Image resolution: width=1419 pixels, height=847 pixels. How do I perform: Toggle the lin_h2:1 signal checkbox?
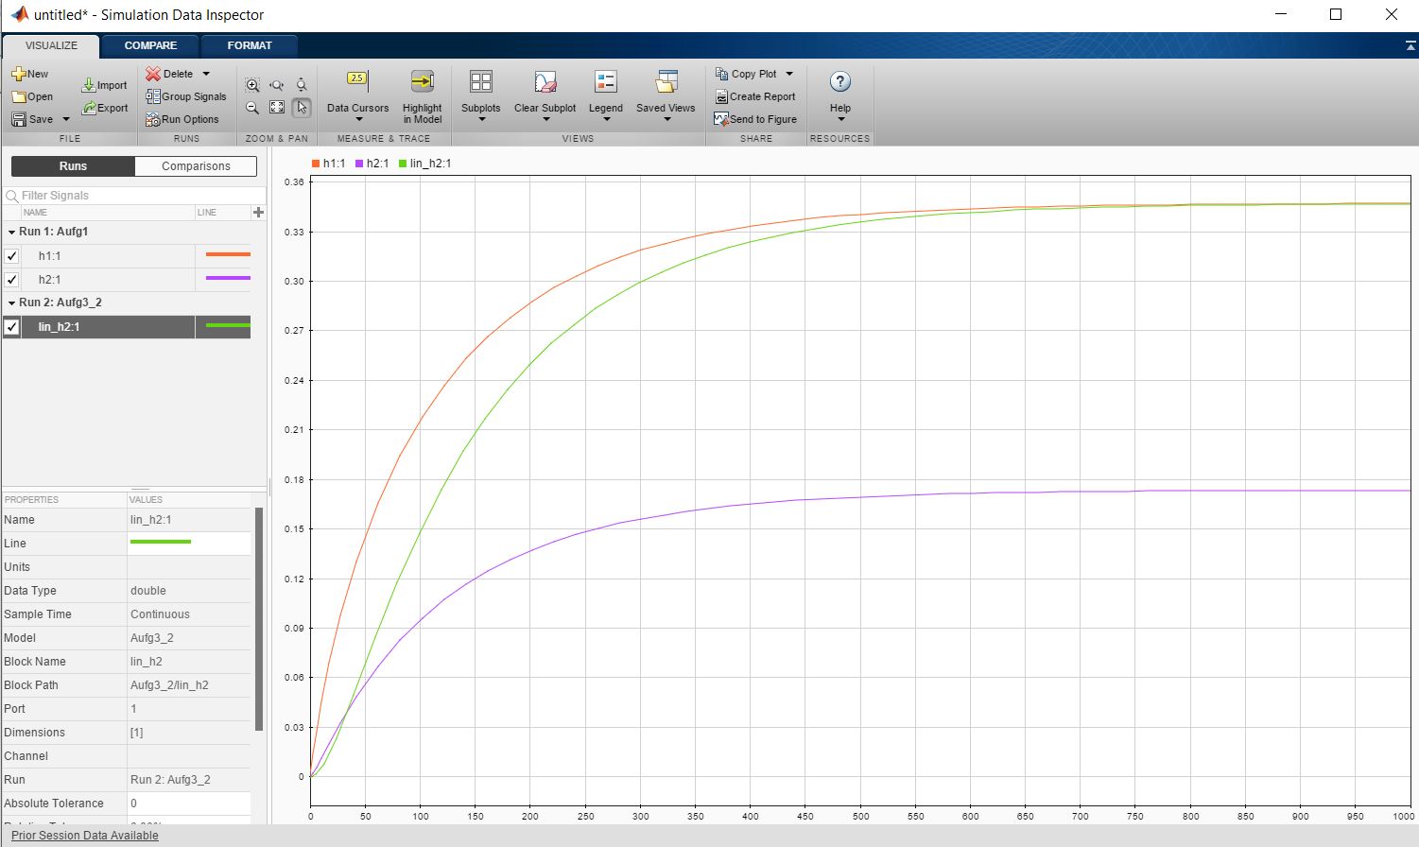[x=11, y=327]
